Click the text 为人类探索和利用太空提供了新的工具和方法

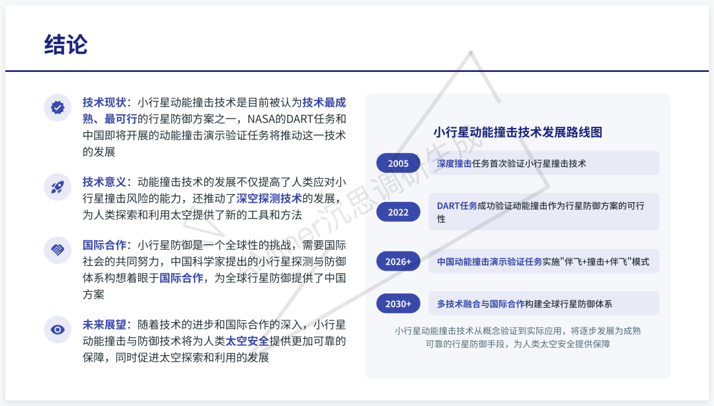(192, 215)
